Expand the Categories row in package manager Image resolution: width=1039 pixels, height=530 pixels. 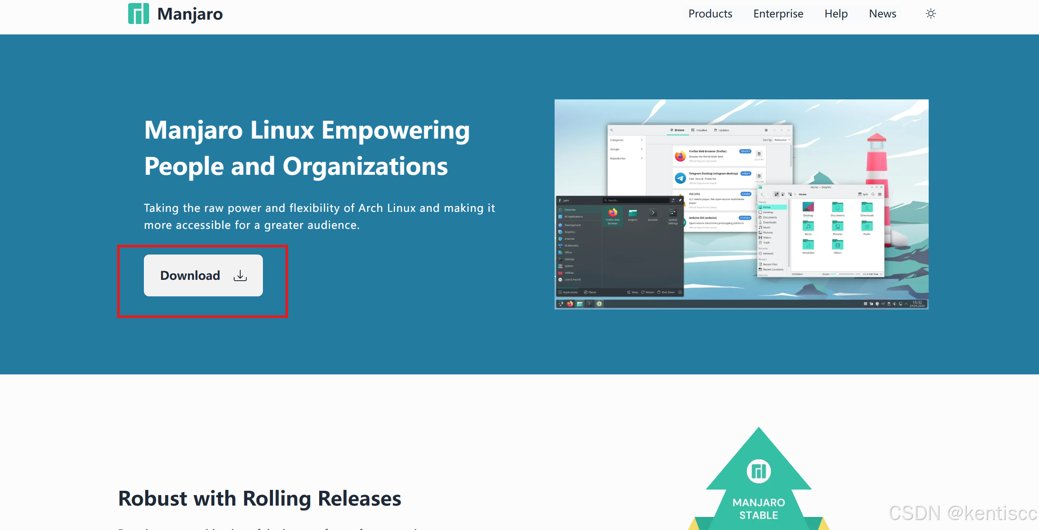[626, 140]
